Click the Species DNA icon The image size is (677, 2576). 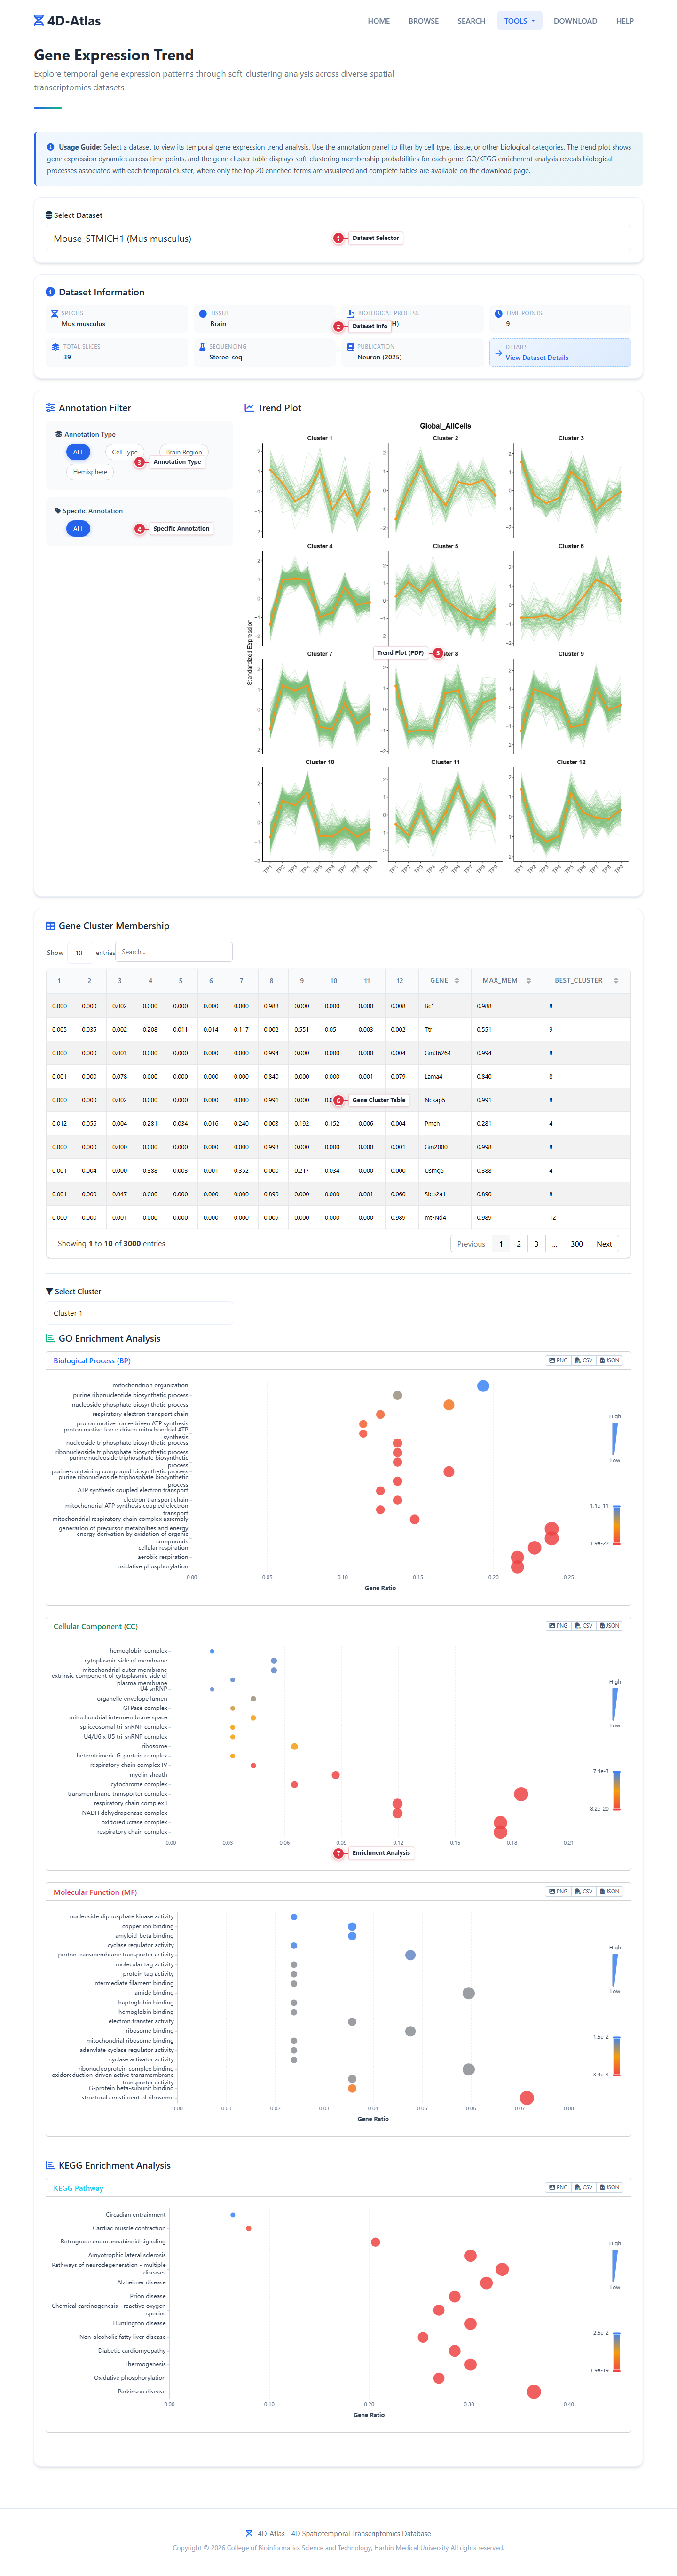[x=55, y=313]
